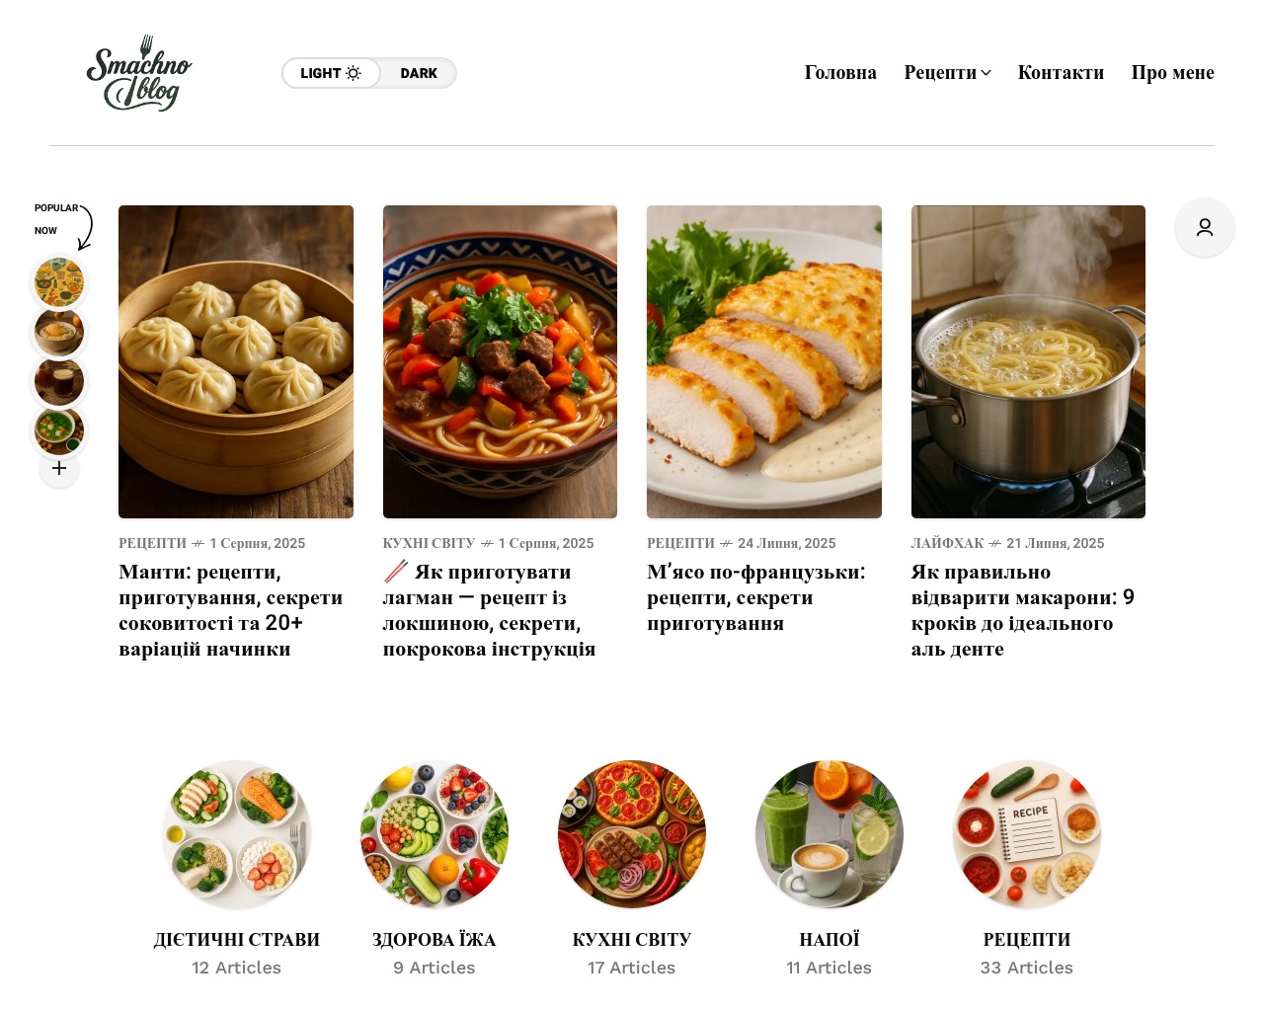Click the ЛАЙФХАК category label
This screenshot has width=1264, height=1011.
point(947,543)
